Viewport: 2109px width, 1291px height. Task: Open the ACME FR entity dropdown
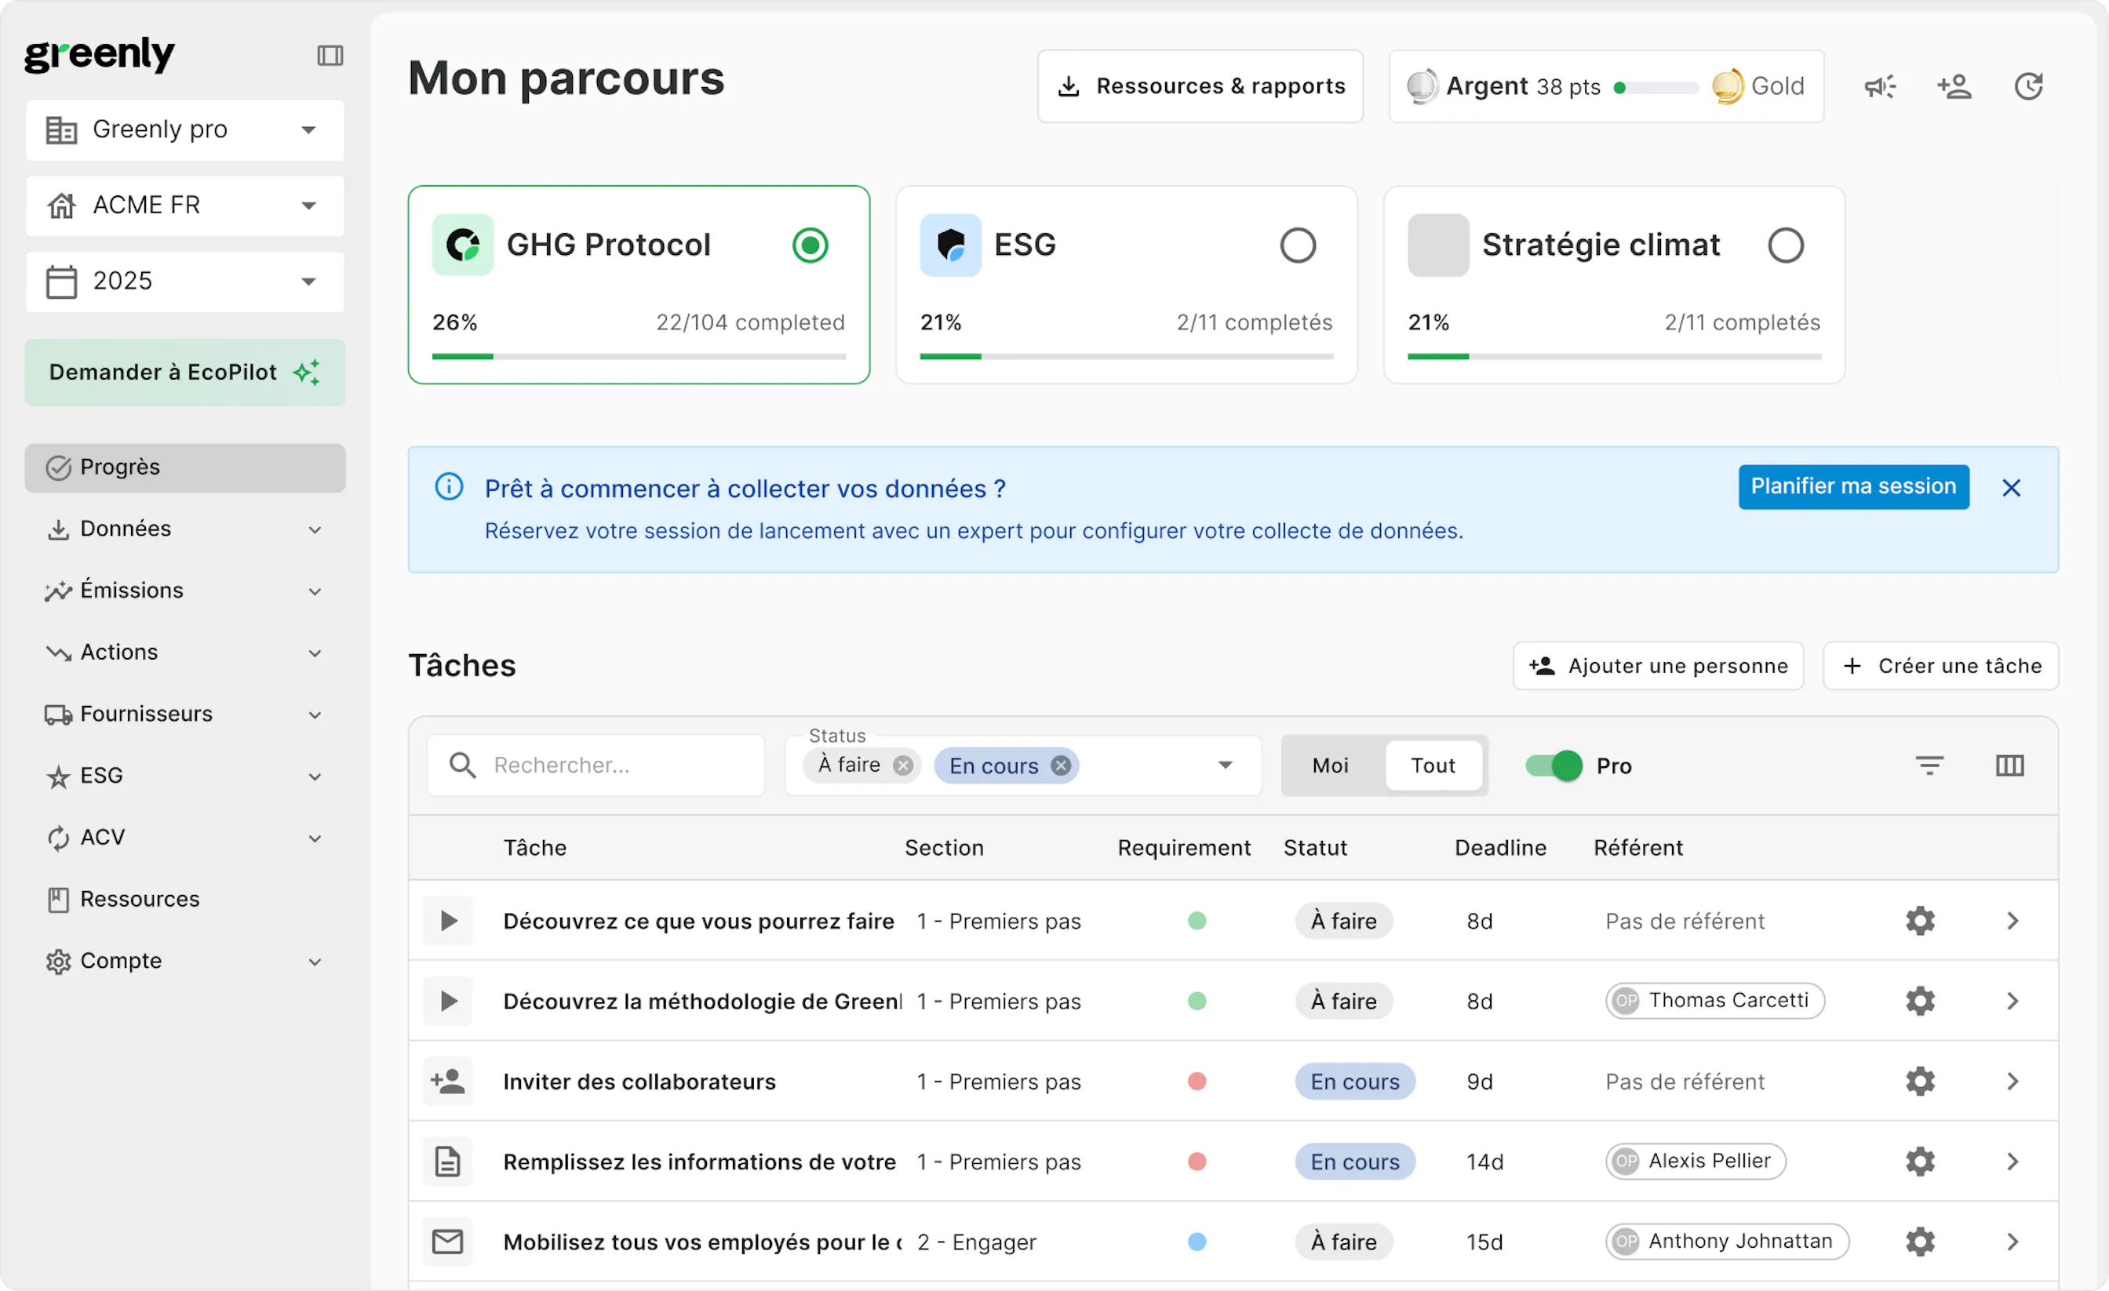pos(185,205)
